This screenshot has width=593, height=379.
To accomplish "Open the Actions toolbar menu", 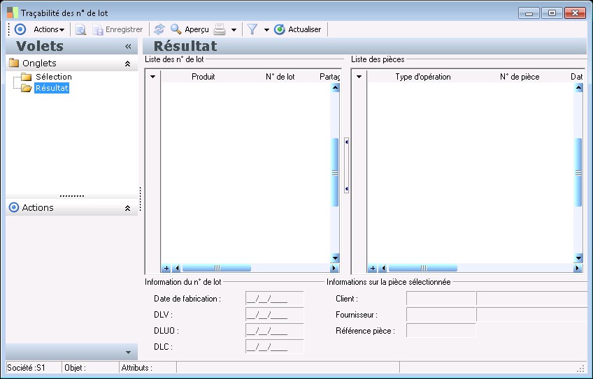I will [49, 29].
